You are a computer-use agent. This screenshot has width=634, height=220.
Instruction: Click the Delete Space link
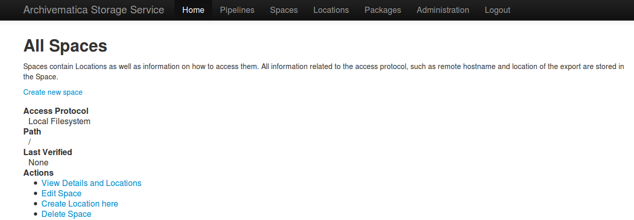click(x=66, y=214)
